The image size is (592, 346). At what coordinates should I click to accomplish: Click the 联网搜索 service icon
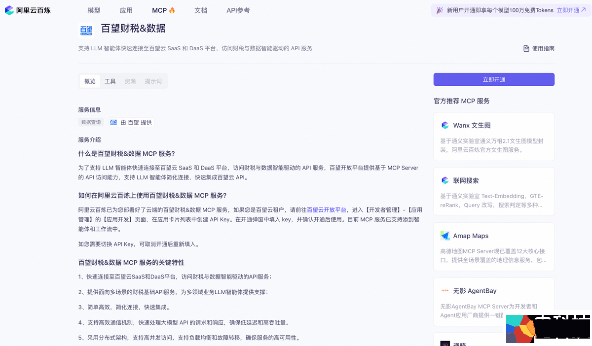[445, 180]
